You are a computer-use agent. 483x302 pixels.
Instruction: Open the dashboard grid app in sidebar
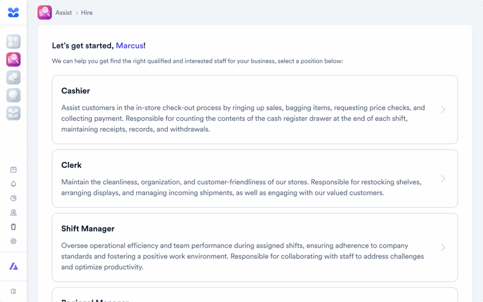13,42
